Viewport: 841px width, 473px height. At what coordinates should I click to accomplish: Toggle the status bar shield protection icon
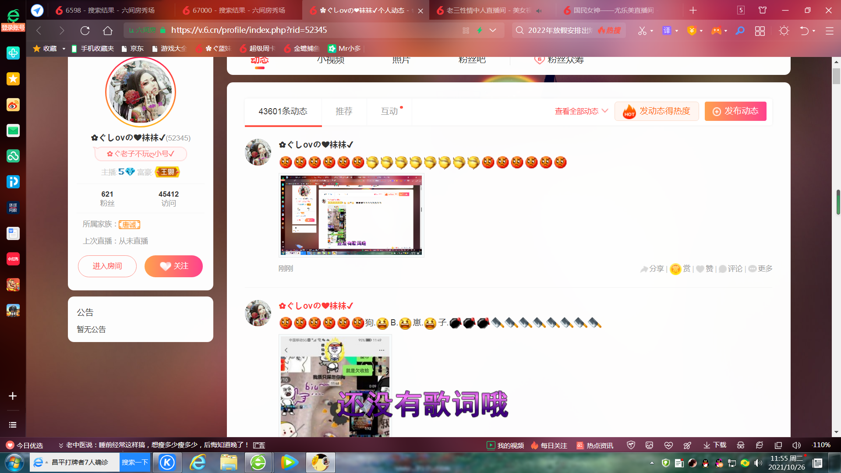click(x=631, y=445)
